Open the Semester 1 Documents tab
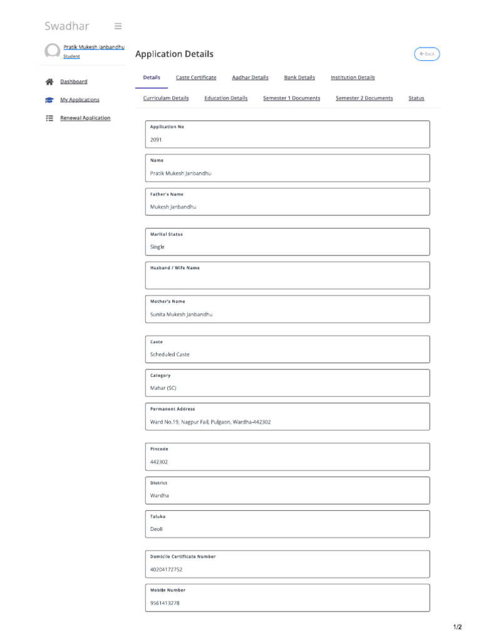 click(291, 98)
